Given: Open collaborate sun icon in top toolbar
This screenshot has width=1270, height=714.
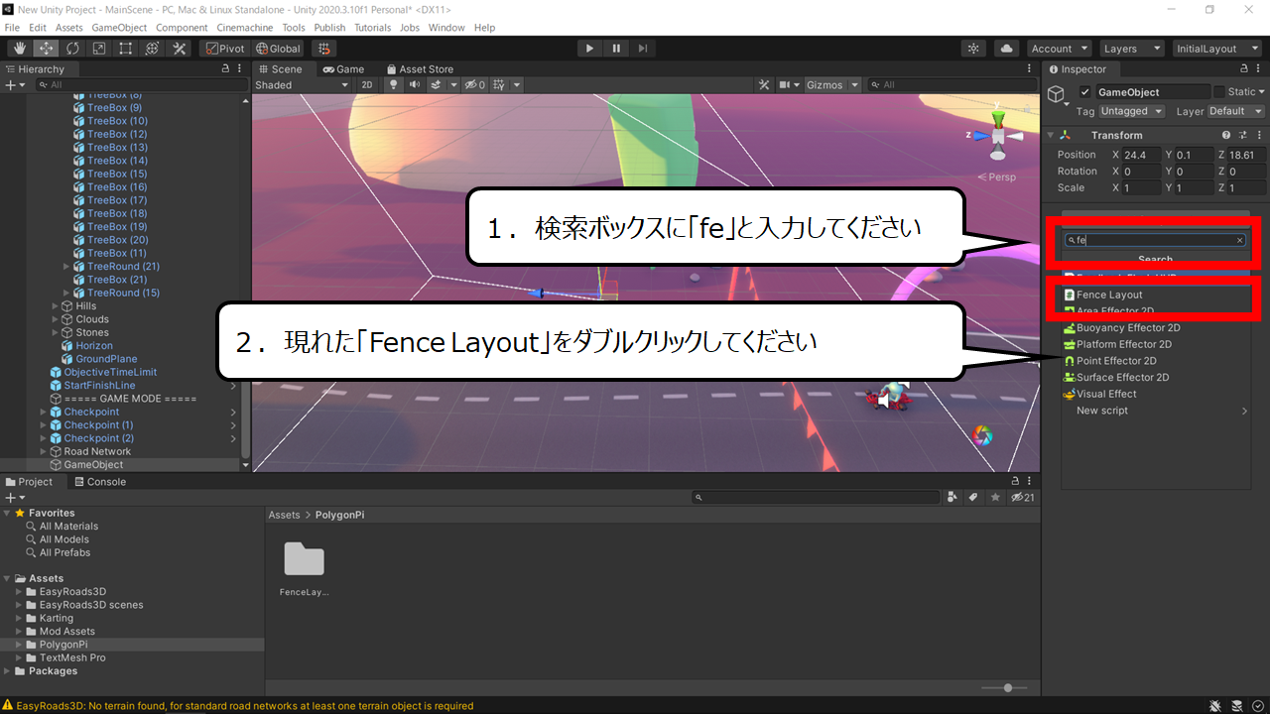Looking at the screenshot, I should pyautogui.click(x=974, y=49).
